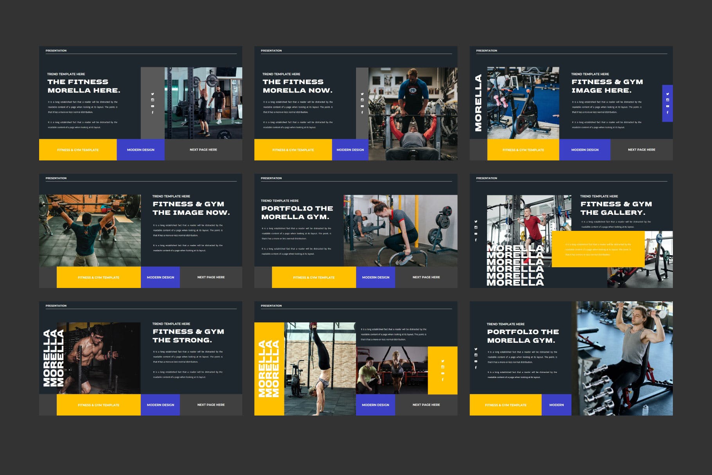This screenshot has width=712, height=475.
Task: Click heading 'THE FITNESS MORELLA HERE.'
Action: [84, 86]
